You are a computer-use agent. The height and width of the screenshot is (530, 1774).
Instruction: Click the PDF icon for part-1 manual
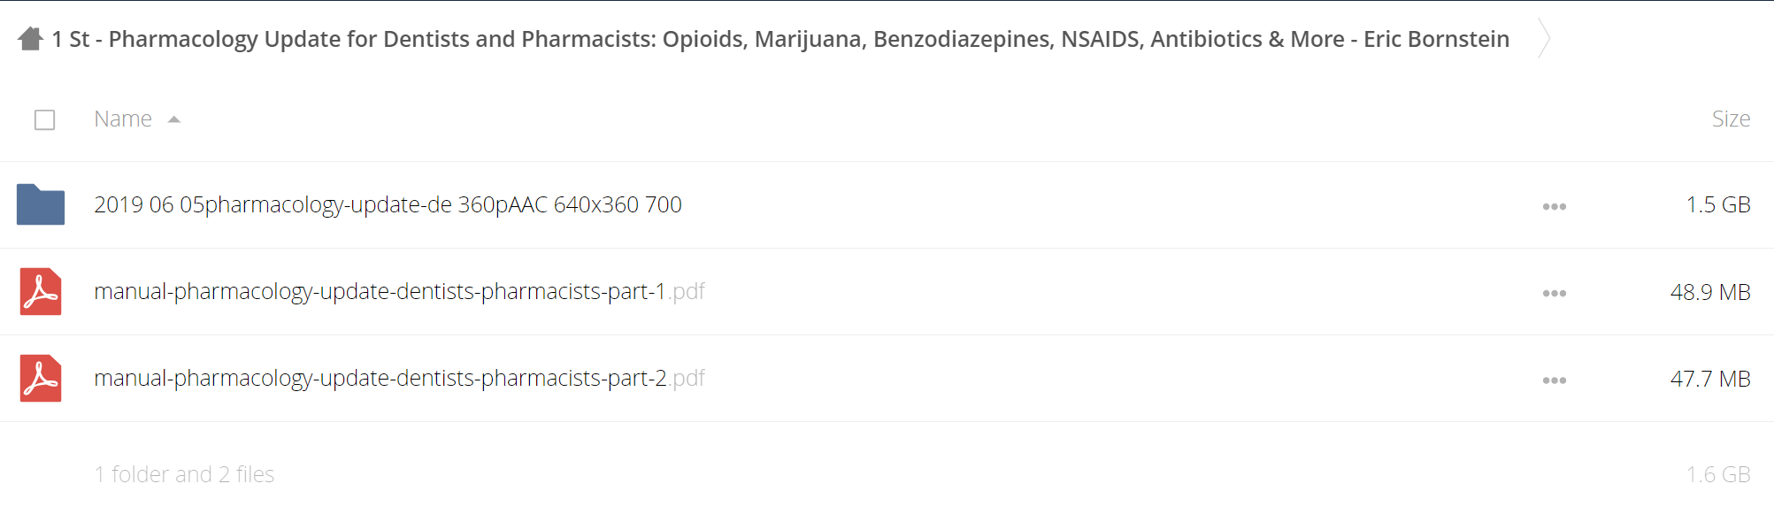[41, 291]
